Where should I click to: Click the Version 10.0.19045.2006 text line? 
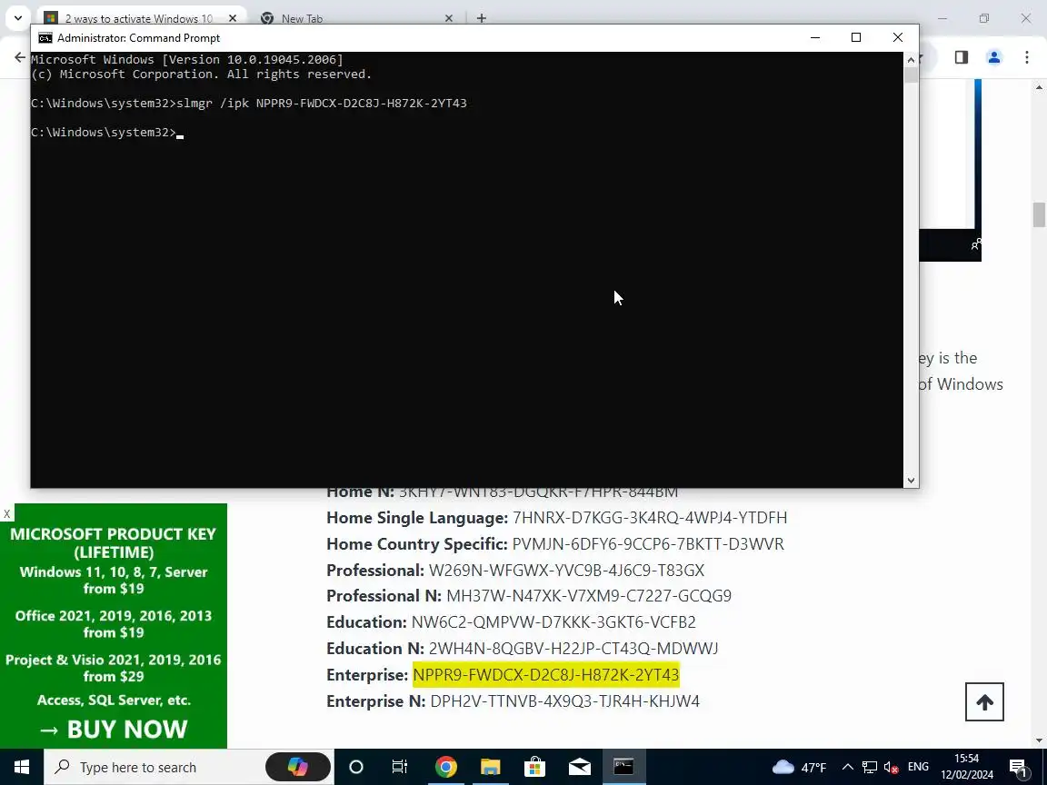pyautogui.click(x=187, y=59)
